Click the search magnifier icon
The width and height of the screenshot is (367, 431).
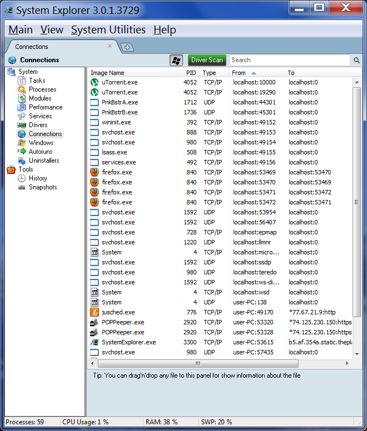point(356,60)
